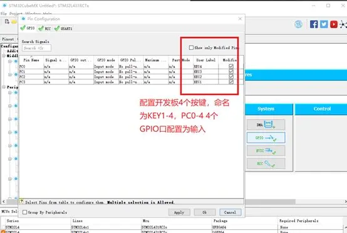Switch to the USART1 tab in Pin Configuration
This screenshot has width=347, height=233.
[x=63, y=28]
